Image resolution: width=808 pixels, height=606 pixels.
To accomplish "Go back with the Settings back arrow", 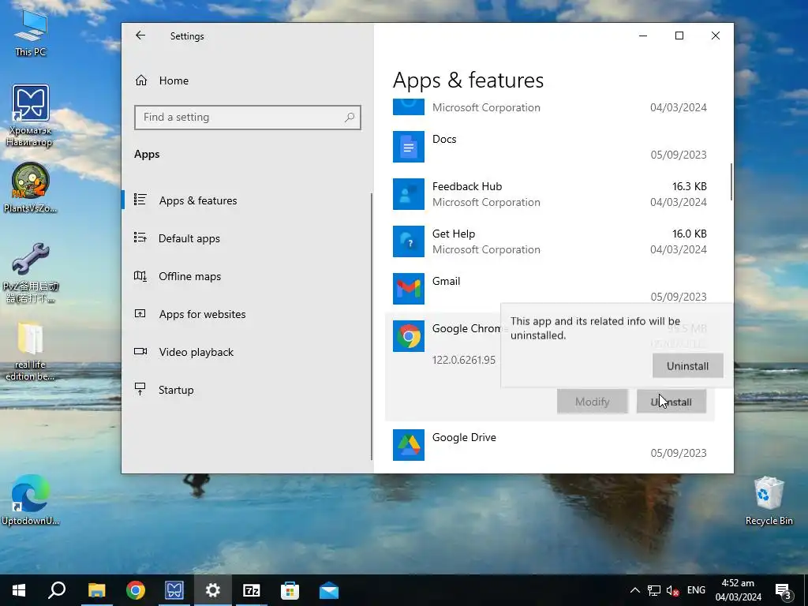I will click(x=140, y=36).
